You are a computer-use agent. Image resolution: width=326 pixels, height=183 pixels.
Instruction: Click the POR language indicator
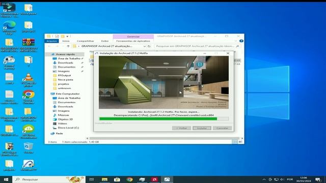(x=290, y=179)
